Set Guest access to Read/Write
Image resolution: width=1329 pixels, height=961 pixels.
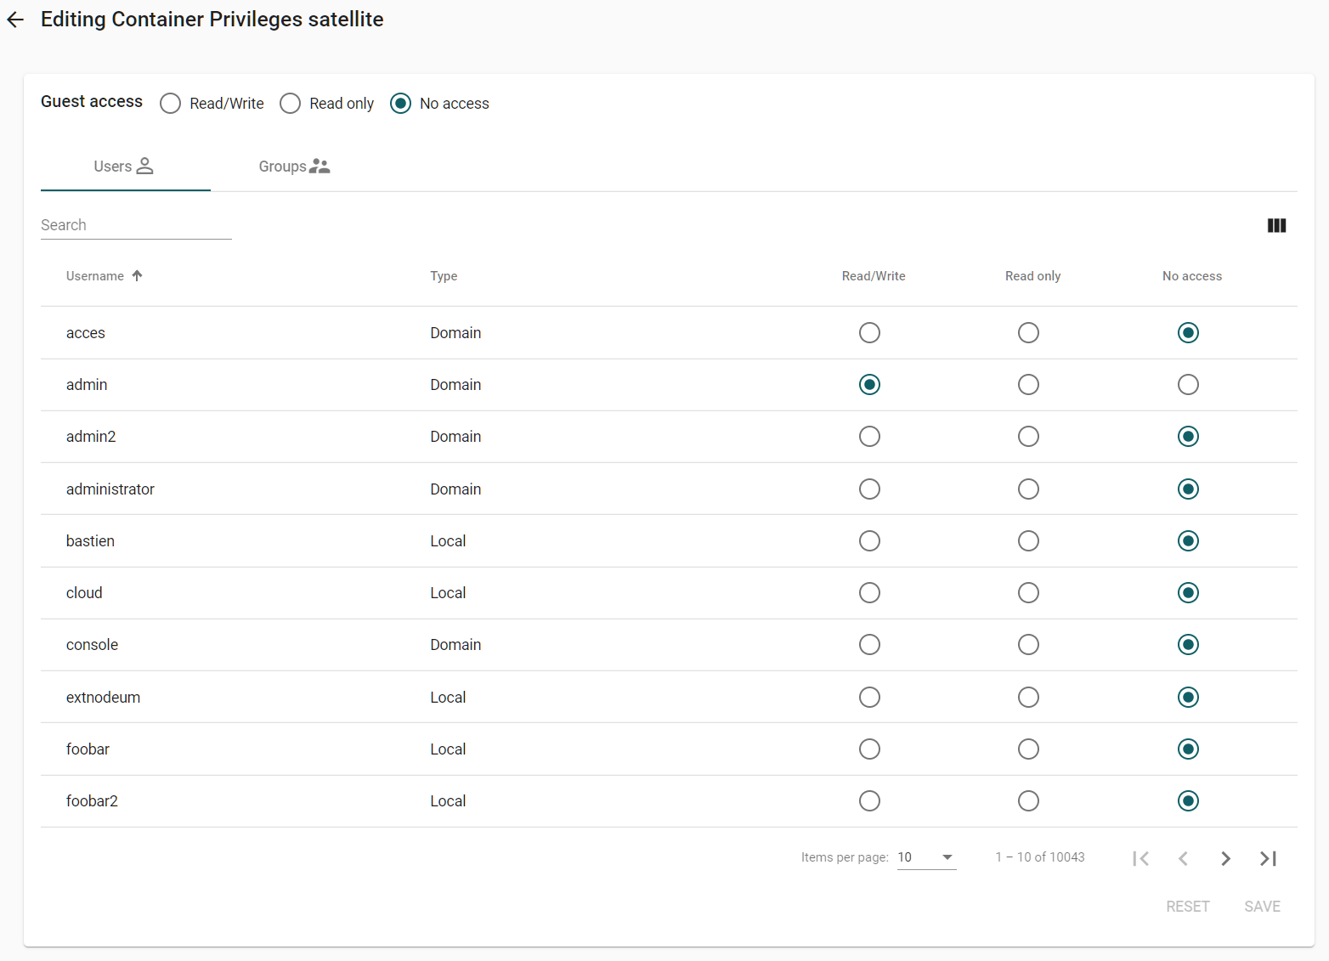[171, 104]
